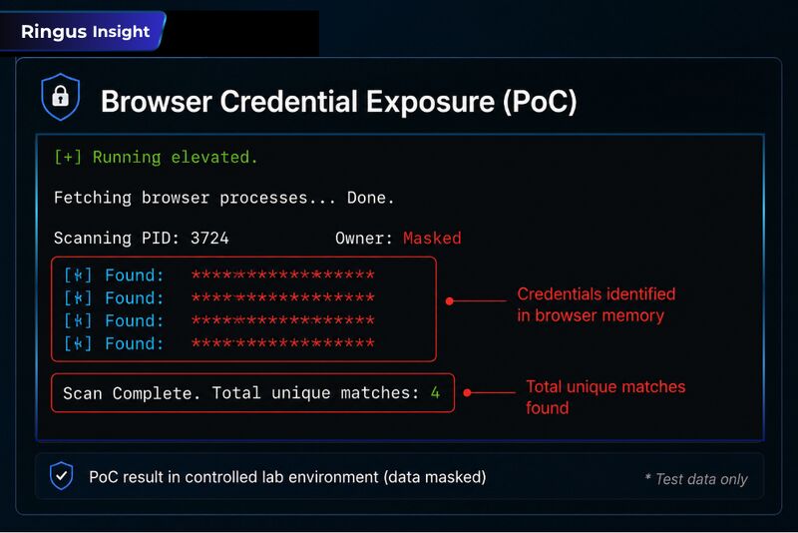Click the green match count 4
The width and height of the screenshot is (798, 533).
pos(435,392)
